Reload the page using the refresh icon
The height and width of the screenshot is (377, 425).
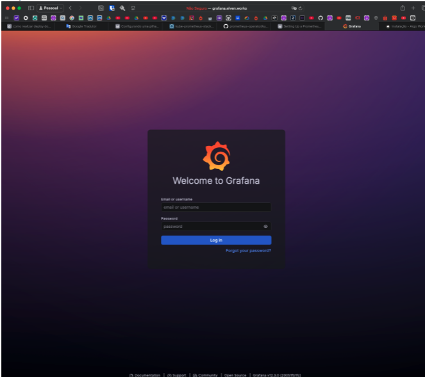[x=300, y=8]
